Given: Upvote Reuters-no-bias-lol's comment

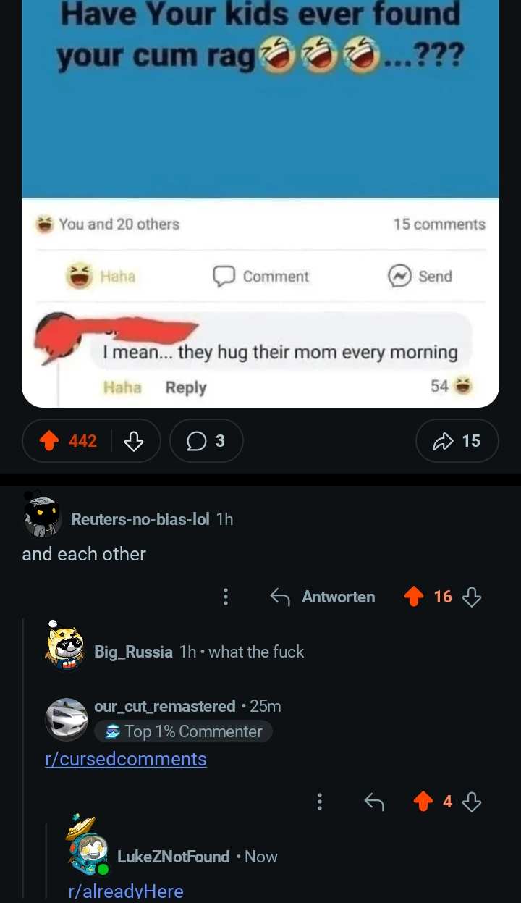Looking at the screenshot, I should 414,597.
